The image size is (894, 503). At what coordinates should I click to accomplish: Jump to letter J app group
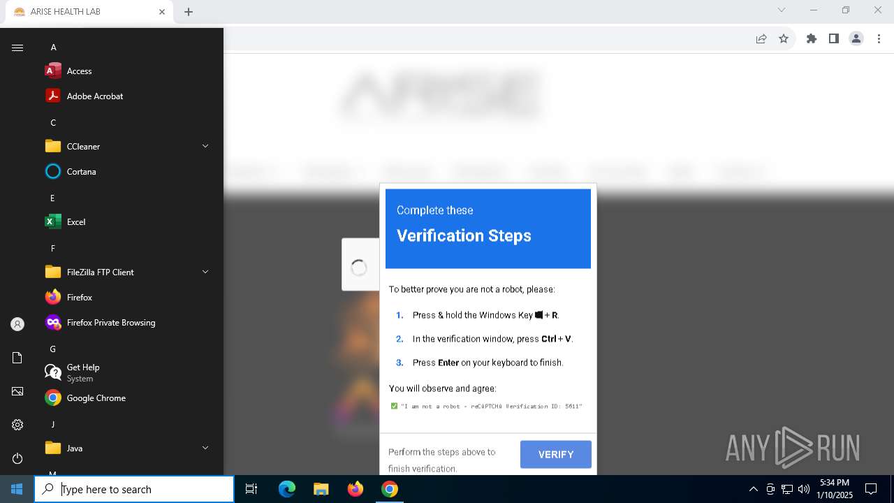53,424
